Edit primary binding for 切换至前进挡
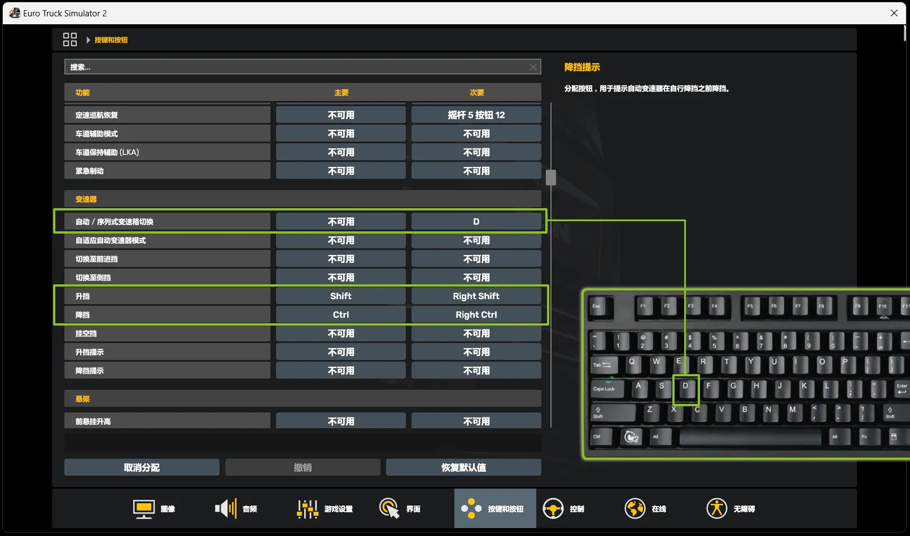Image resolution: width=910 pixels, height=536 pixels. [x=341, y=259]
